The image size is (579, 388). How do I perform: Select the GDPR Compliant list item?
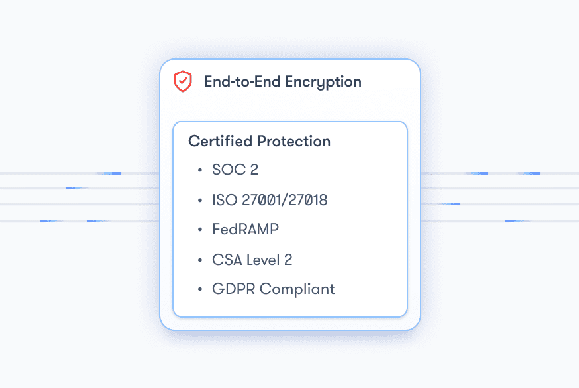[273, 289]
